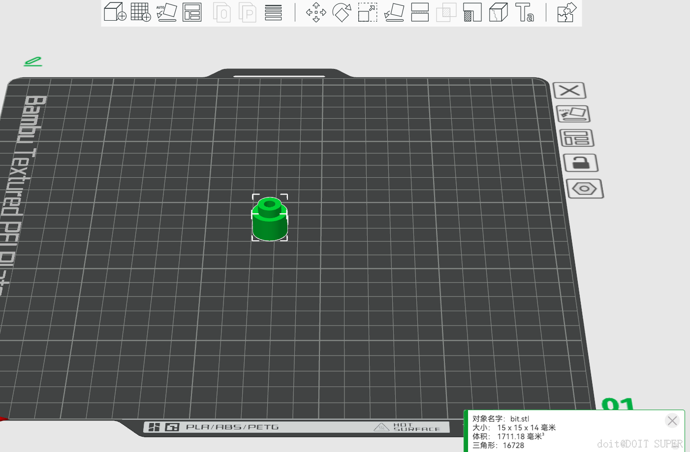Edit the plate name with the pencil icon
Screen dimensions: 690x452
(33, 62)
